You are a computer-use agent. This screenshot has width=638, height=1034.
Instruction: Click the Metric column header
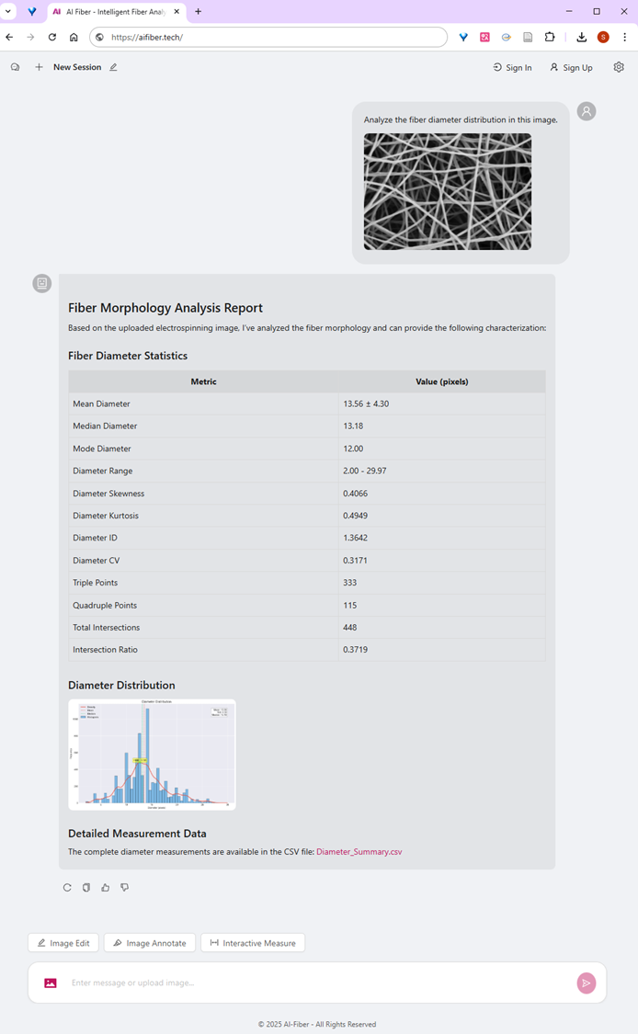tap(203, 381)
